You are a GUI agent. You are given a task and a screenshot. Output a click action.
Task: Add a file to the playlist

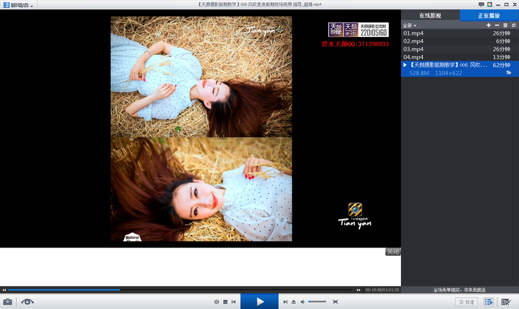(x=489, y=25)
